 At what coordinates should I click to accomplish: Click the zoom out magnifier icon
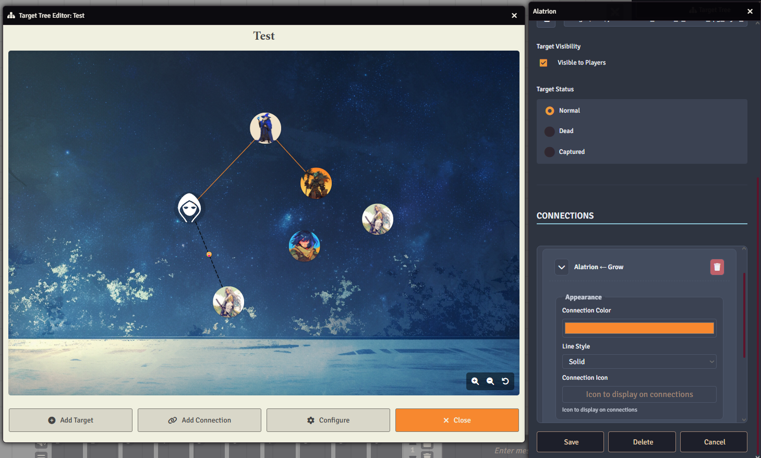pyautogui.click(x=490, y=381)
